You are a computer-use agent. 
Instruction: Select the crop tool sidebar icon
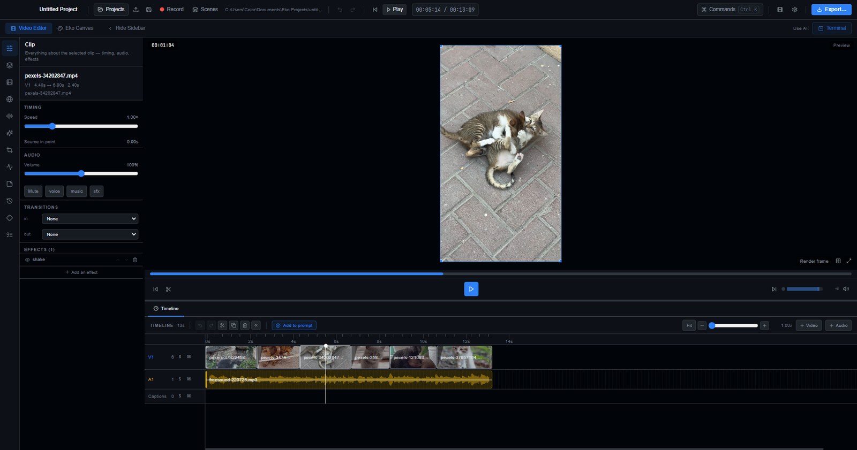click(10, 150)
